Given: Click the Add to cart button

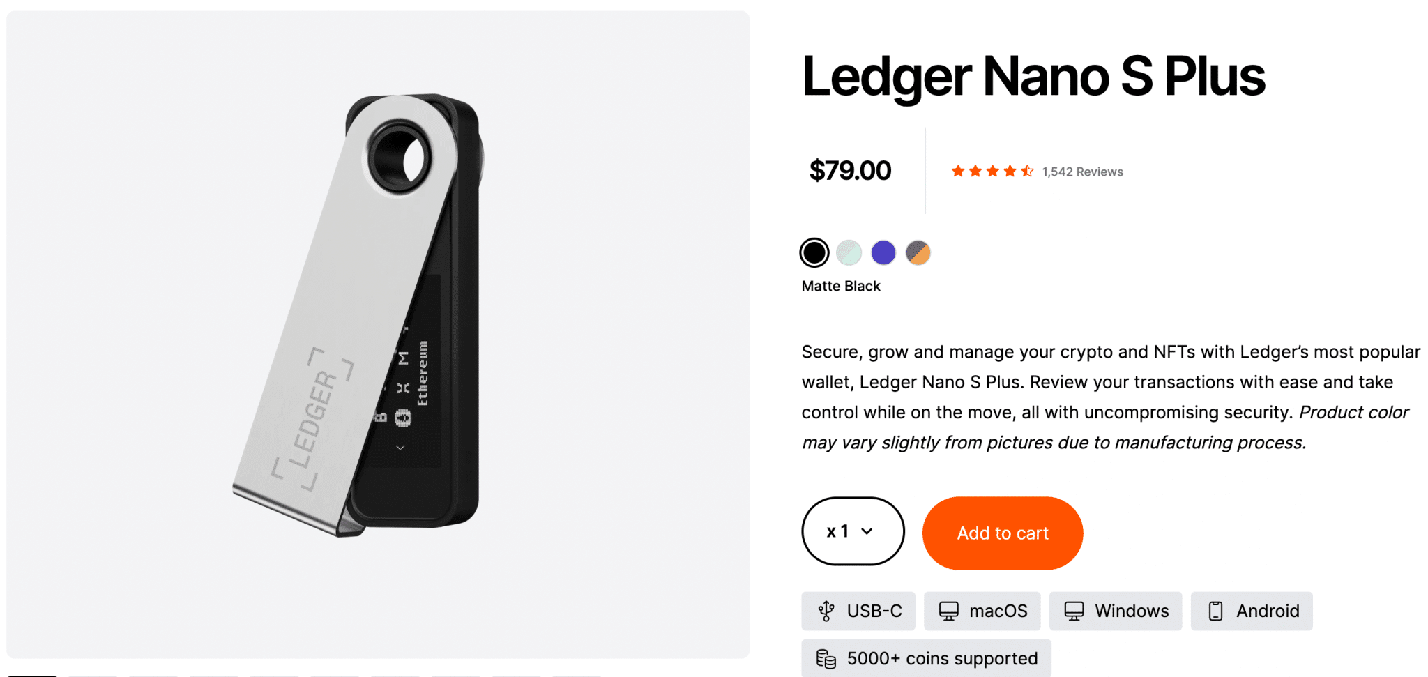Looking at the screenshot, I should point(1002,533).
